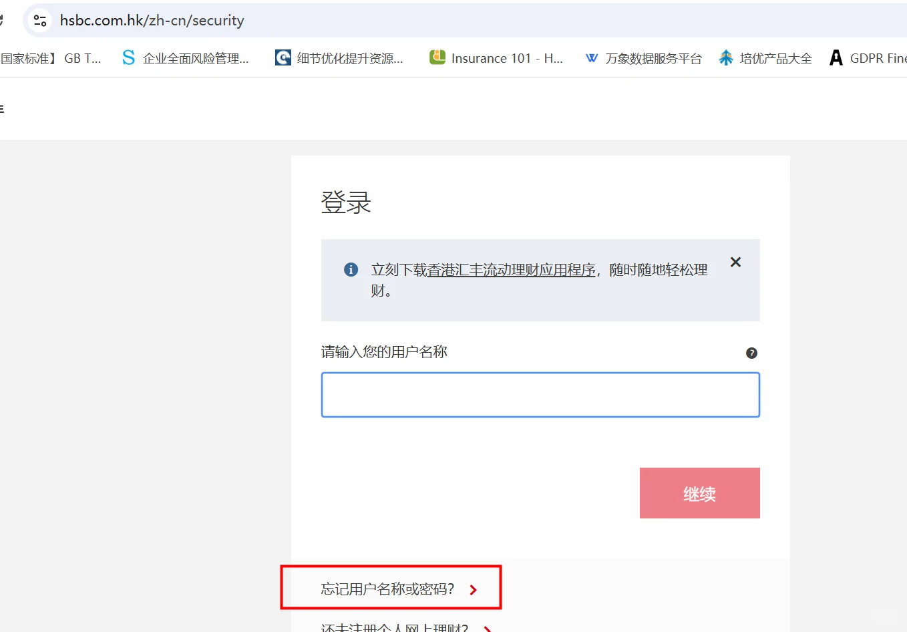This screenshot has width=907, height=632.
Task: Click the hsbc.com.hk address bar
Action: (152, 20)
